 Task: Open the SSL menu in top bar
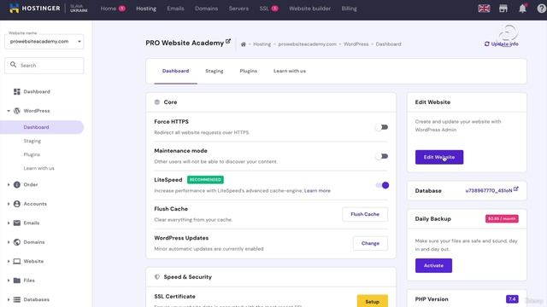[264, 9]
